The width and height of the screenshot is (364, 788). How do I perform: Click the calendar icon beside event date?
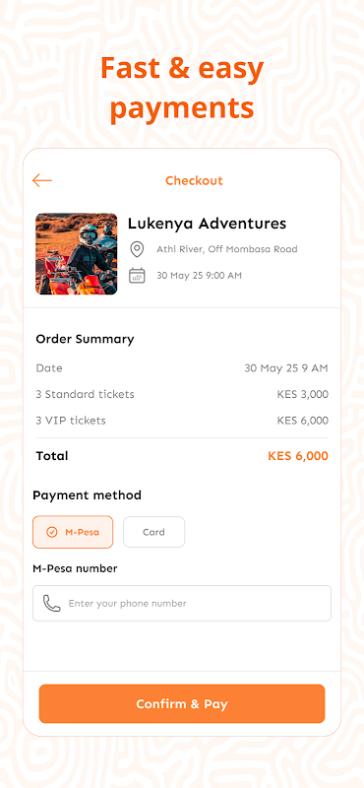137,276
